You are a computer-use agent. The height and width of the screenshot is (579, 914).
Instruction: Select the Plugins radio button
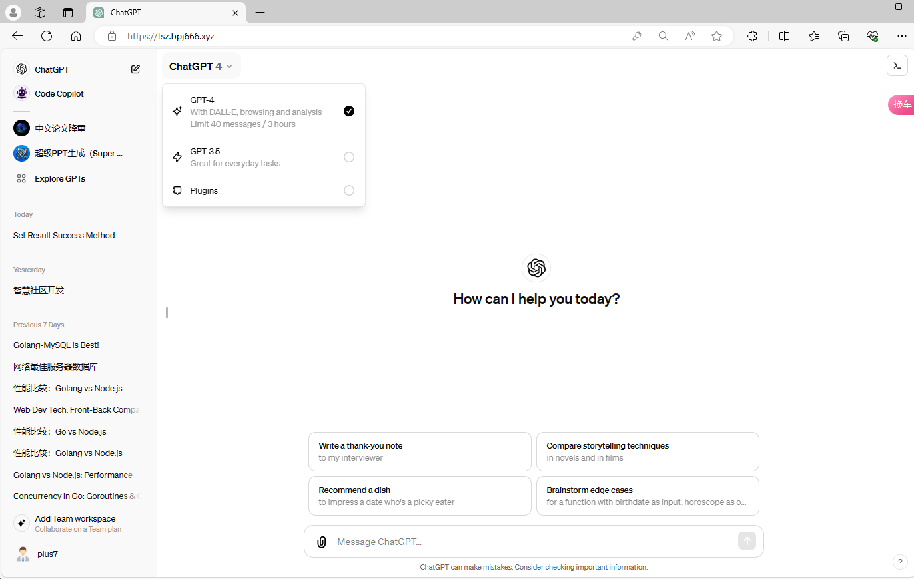pos(349,190)
